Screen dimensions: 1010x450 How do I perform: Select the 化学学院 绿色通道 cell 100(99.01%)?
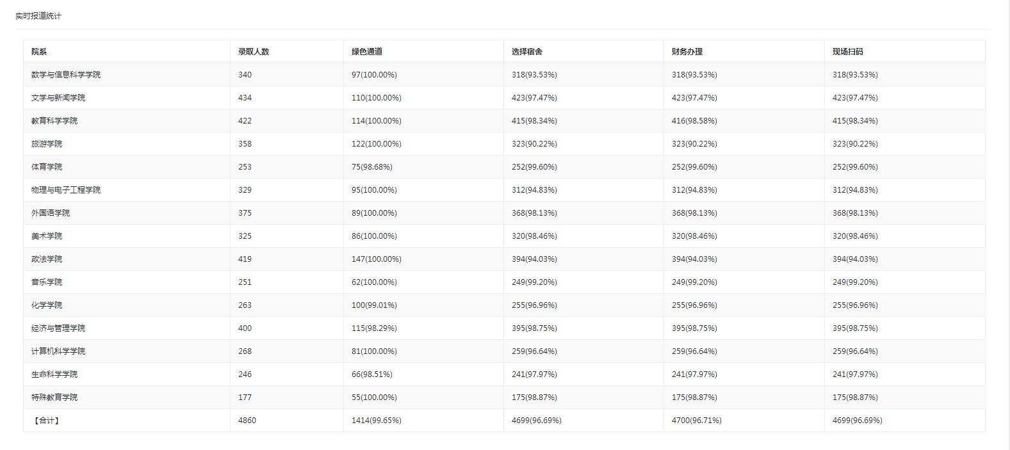click(374, 305)
